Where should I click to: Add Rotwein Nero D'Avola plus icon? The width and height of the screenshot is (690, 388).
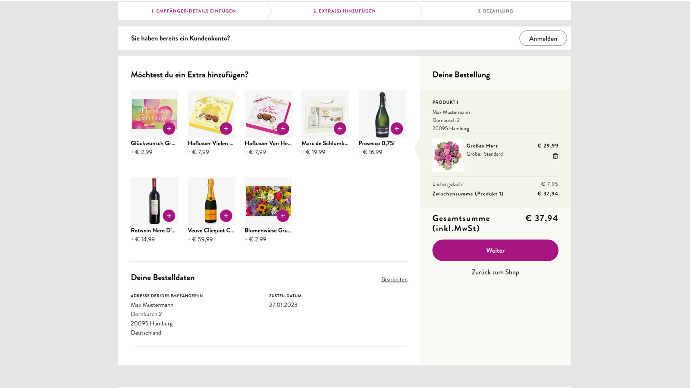coord(169,216)
